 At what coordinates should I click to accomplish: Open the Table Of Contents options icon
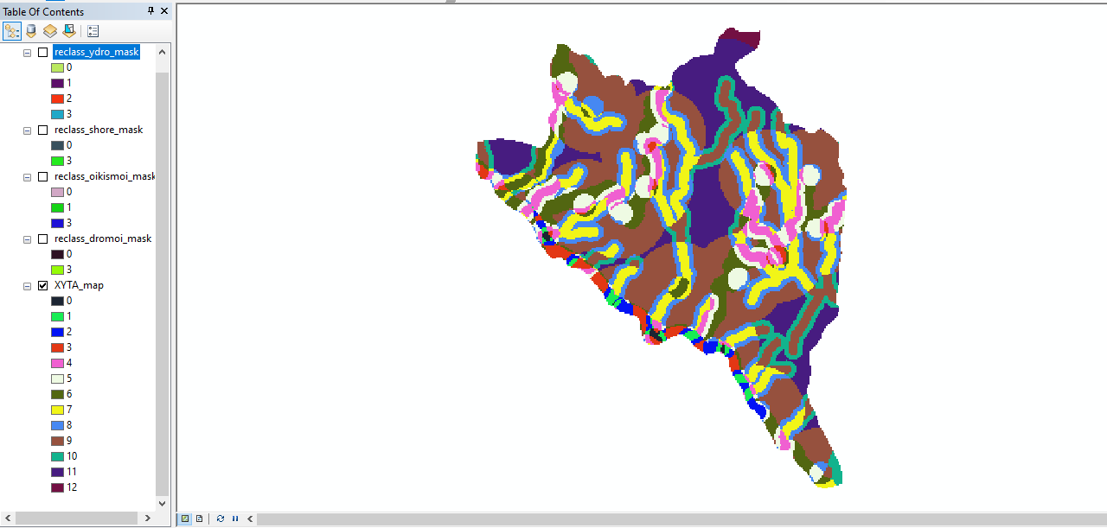[x=93, y=31]
